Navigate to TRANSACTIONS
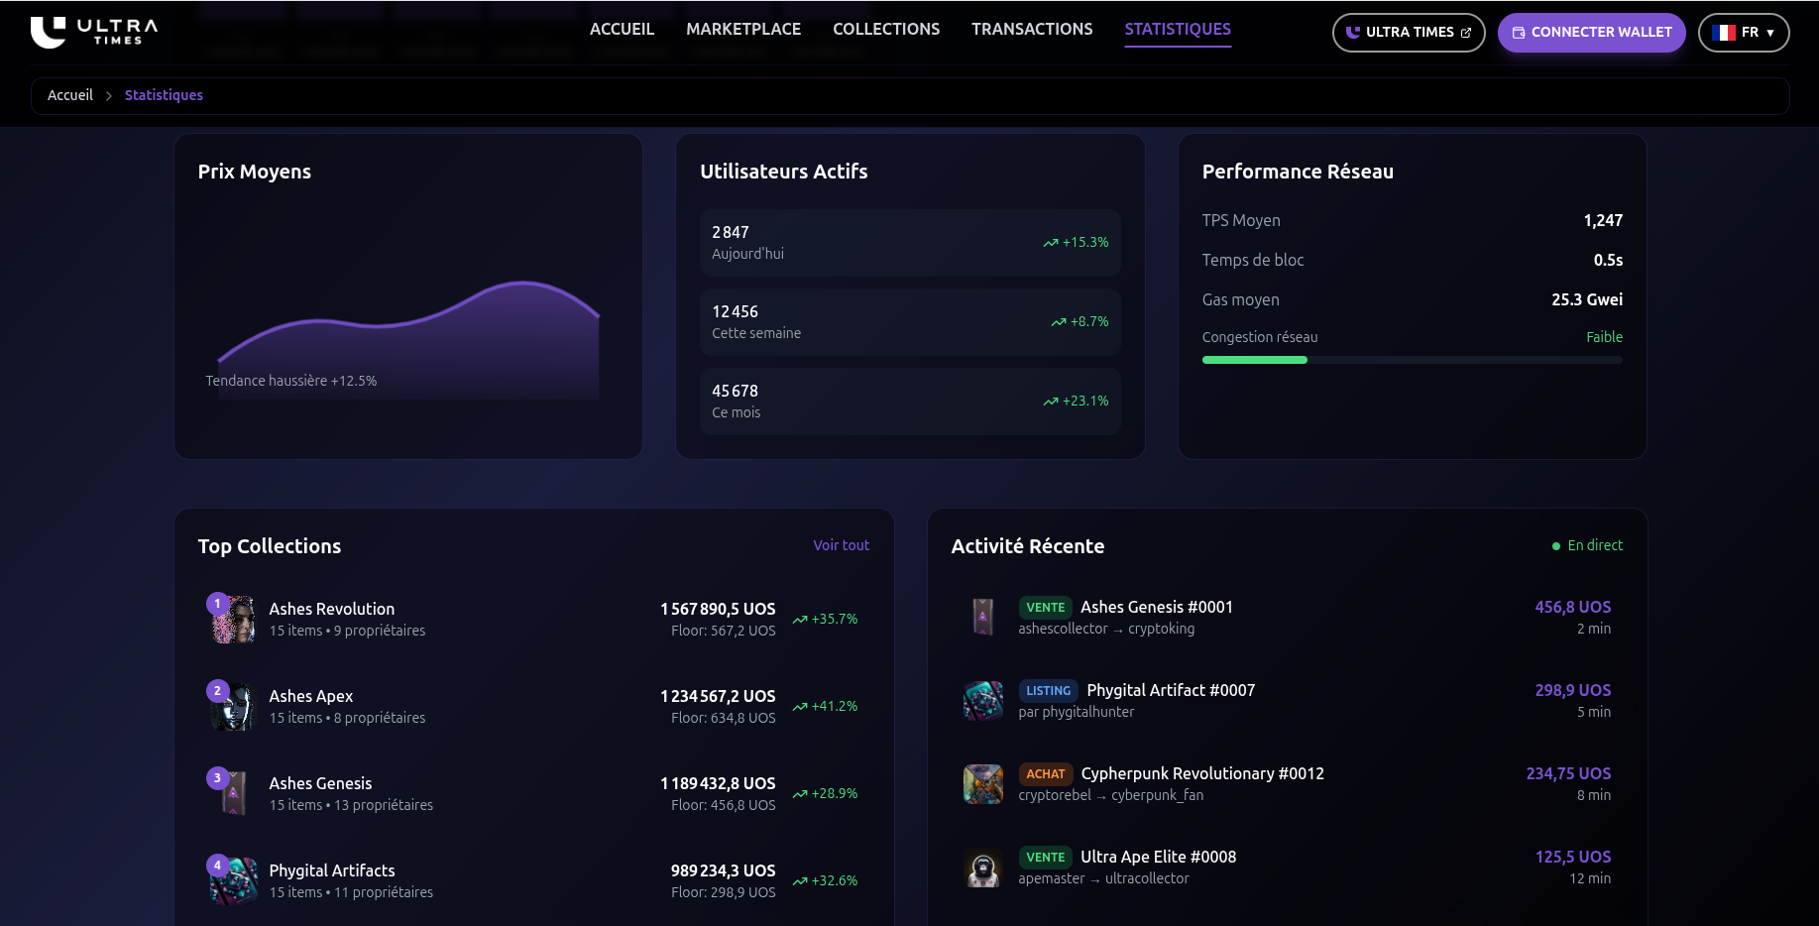Image resolution: width=1819 pixels, height=926 pixels. coord(1031,29)
